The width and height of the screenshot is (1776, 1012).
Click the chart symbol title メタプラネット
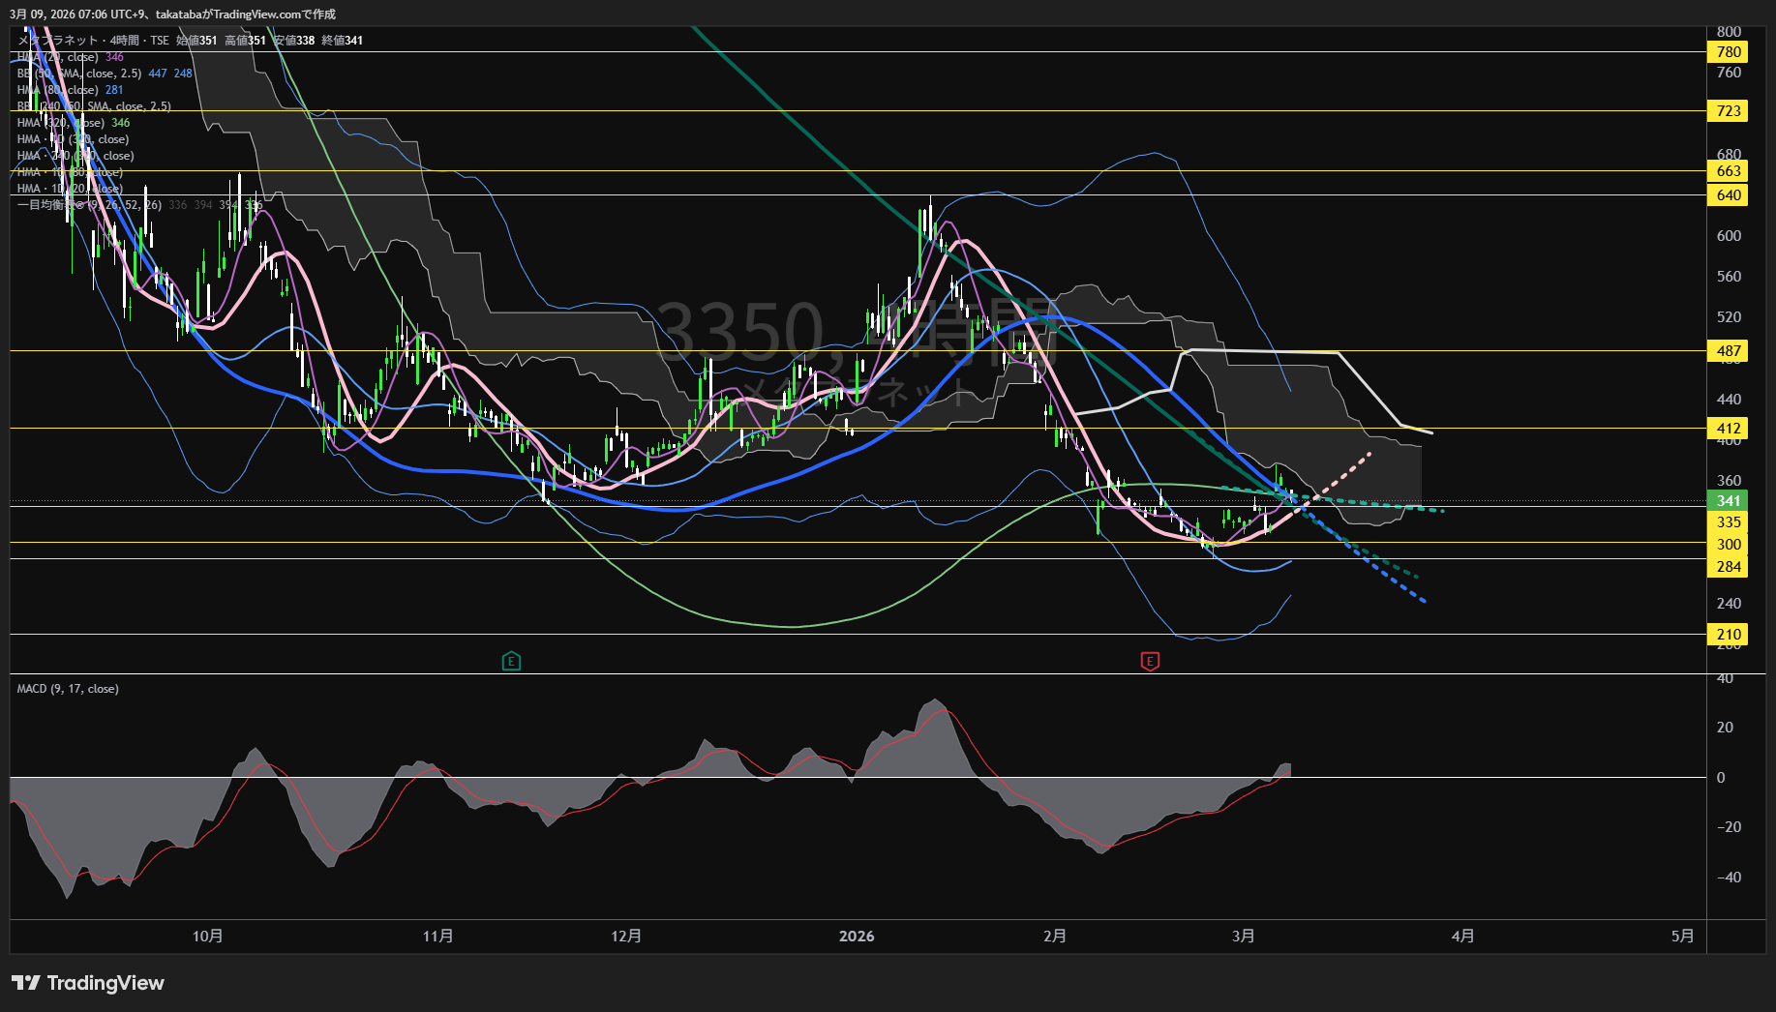tap(60, 41)
